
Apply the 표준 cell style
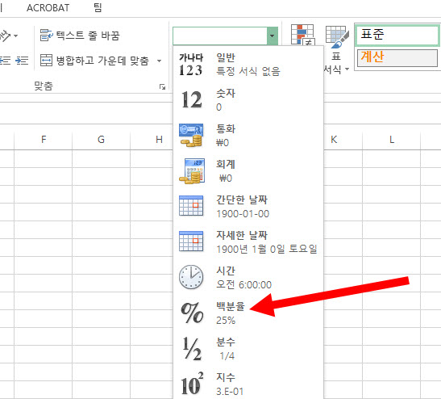click(x=397, y=36)
